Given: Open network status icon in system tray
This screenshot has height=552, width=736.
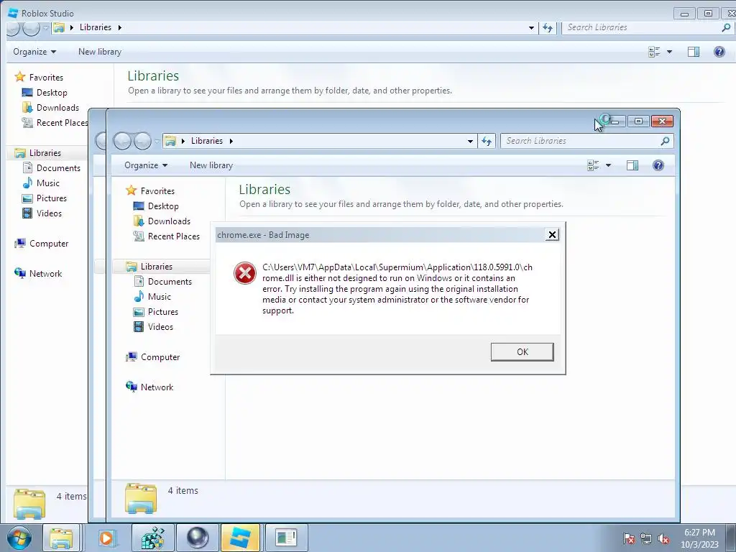Looking at the screenshot, I should point(646,538).
